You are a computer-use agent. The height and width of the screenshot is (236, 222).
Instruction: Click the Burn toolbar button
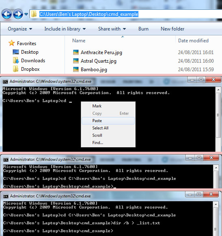(143, 29)
